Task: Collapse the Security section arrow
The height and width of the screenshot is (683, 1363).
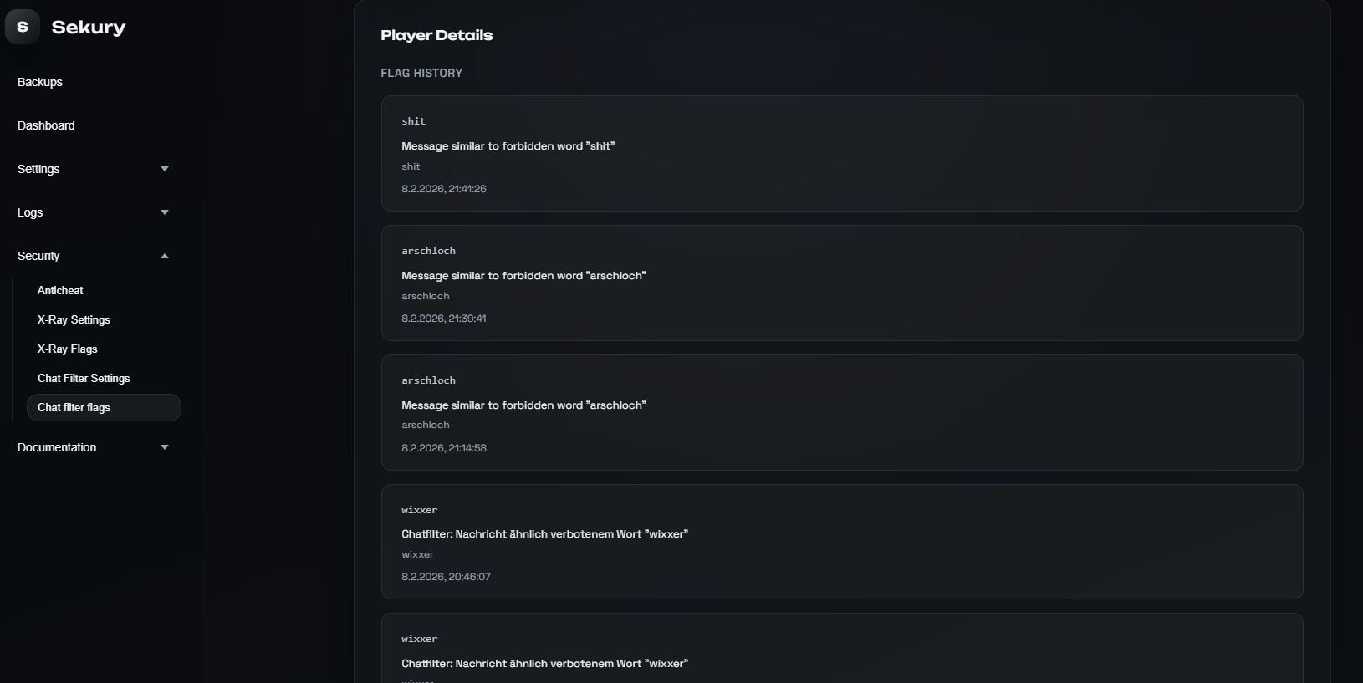Action: point(165,256)
